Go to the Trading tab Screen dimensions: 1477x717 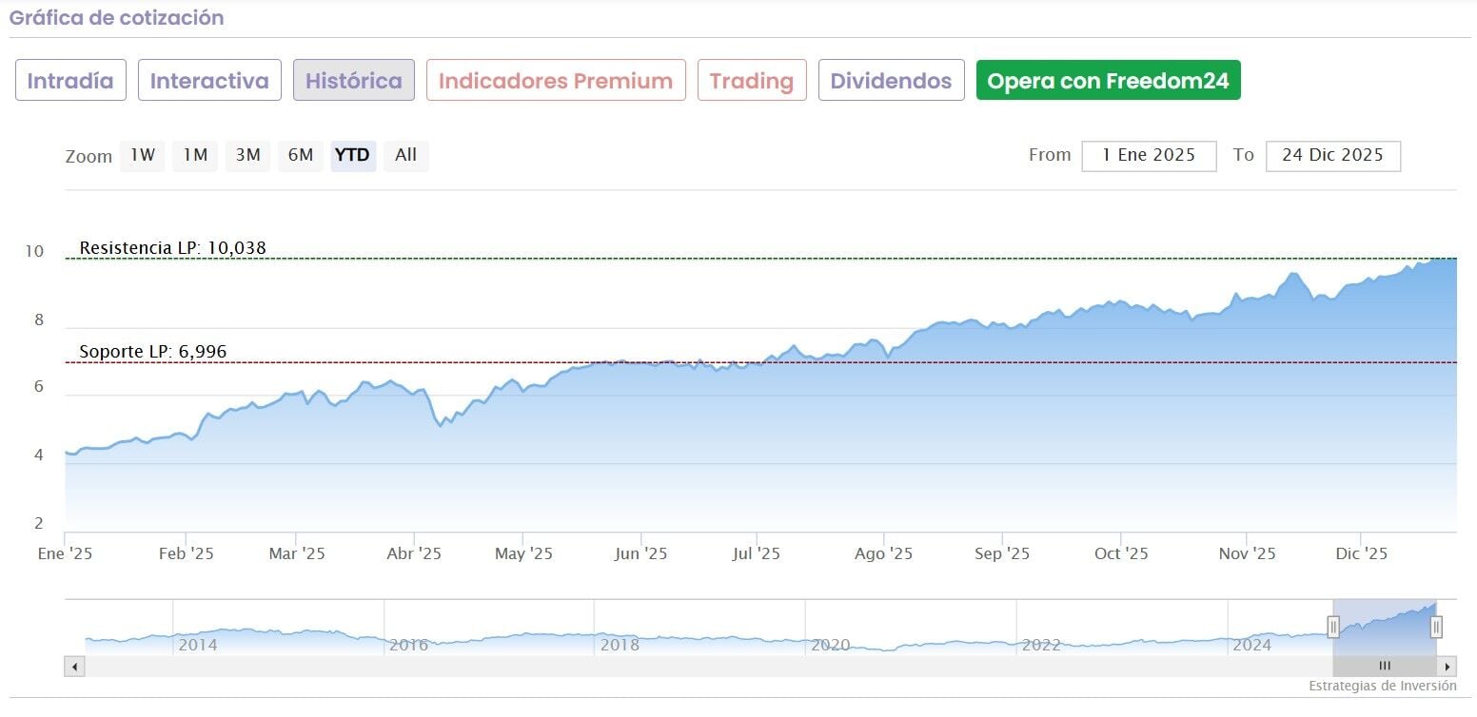pos(752,81)
